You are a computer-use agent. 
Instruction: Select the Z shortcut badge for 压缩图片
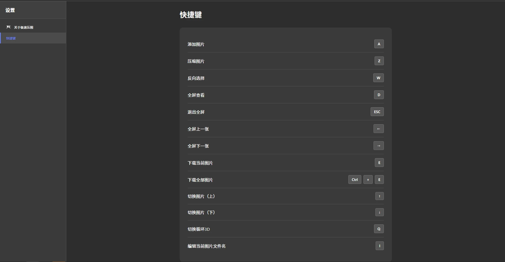[x=379, y=61]
